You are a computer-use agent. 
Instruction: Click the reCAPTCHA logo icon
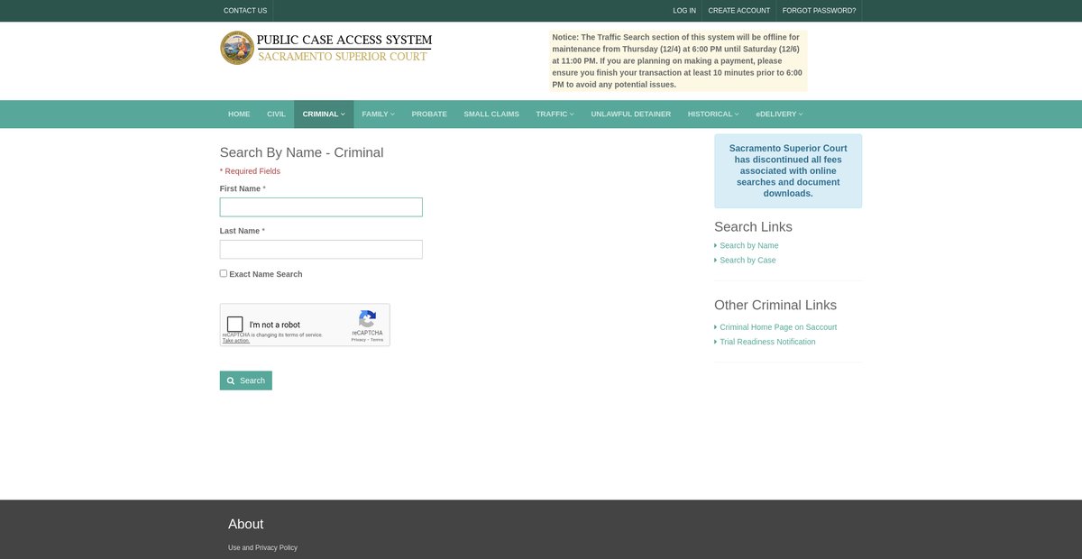pyautogui.click(x=367, y=319)
